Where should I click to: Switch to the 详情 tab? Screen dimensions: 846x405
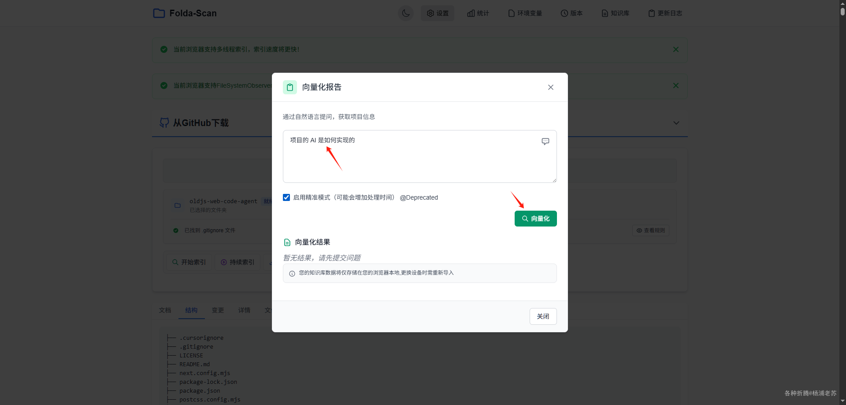245,310
